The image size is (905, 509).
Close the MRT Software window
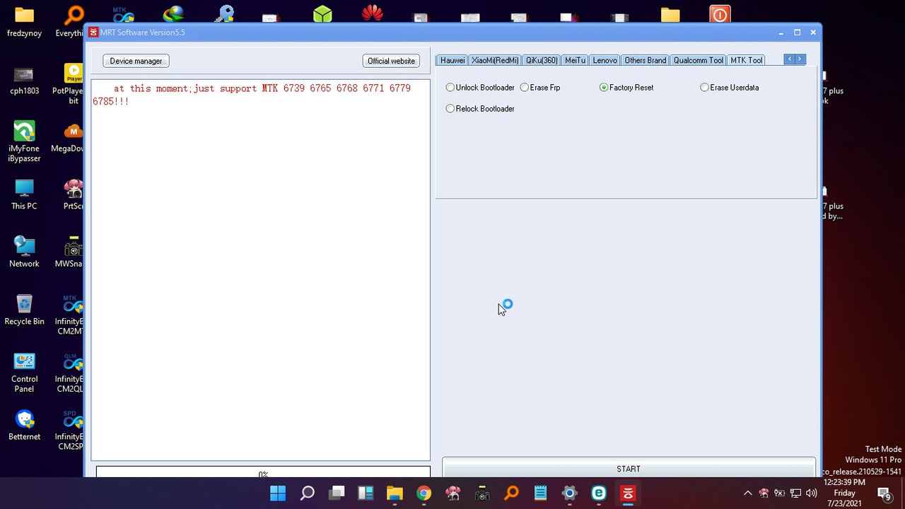click(813, 33)
